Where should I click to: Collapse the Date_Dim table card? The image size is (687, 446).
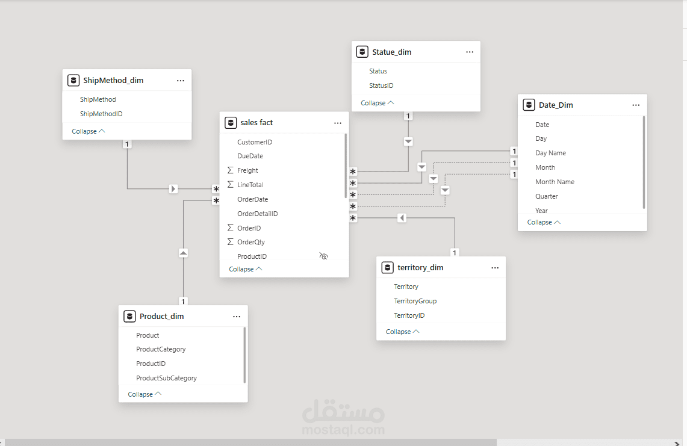click(x=544, y=222)
